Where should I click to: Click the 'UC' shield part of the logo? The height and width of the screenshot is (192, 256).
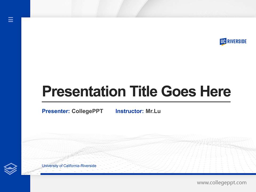click(223, 41)
